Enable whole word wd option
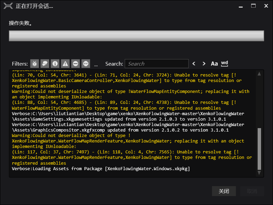This screenshot has height=205, width=273. [225, 64]
